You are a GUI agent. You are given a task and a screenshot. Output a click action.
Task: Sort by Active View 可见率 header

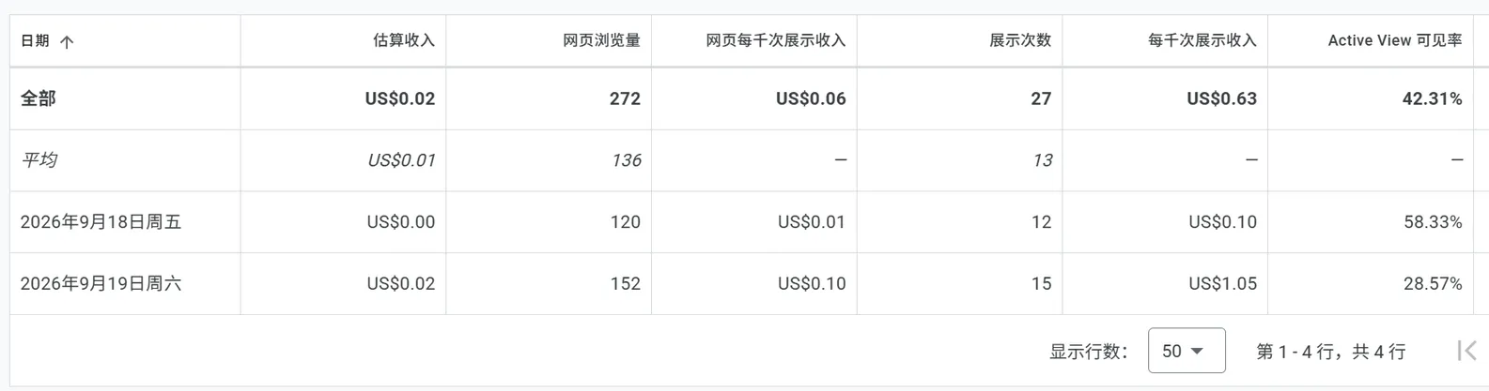(x=1395, y=40)
